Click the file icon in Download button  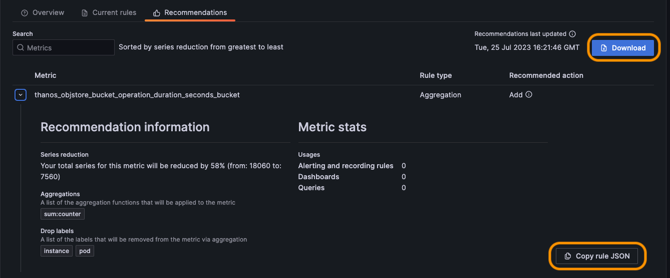(x=604, y=48)
